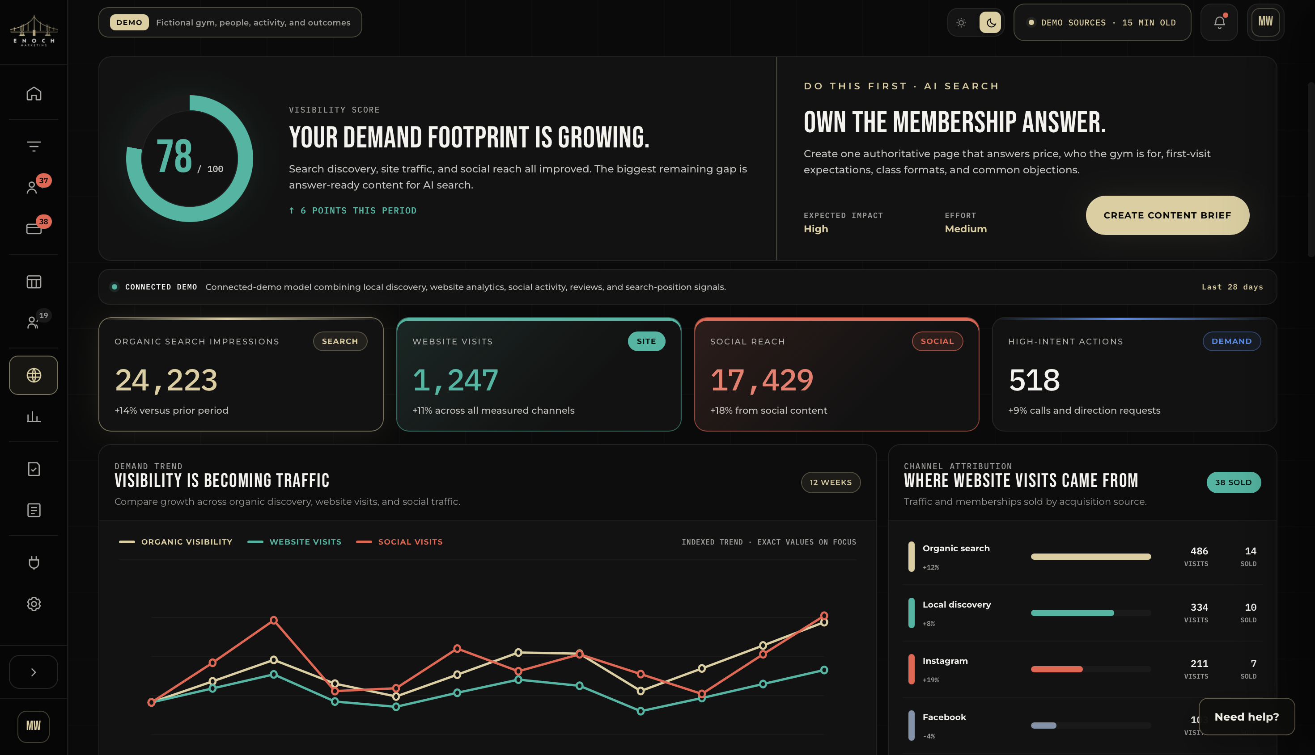
Task: Click the Instagram progress bar
Action: point(1091,669)
